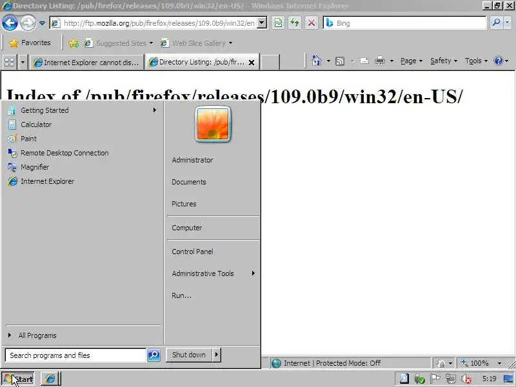This screenshot has height=387, width=516.
Task: Launch Calculator from Start menu
Action: click(x=82, y=124)
